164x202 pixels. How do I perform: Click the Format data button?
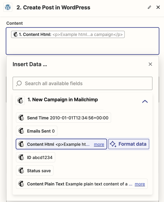(x=129, y=144)
